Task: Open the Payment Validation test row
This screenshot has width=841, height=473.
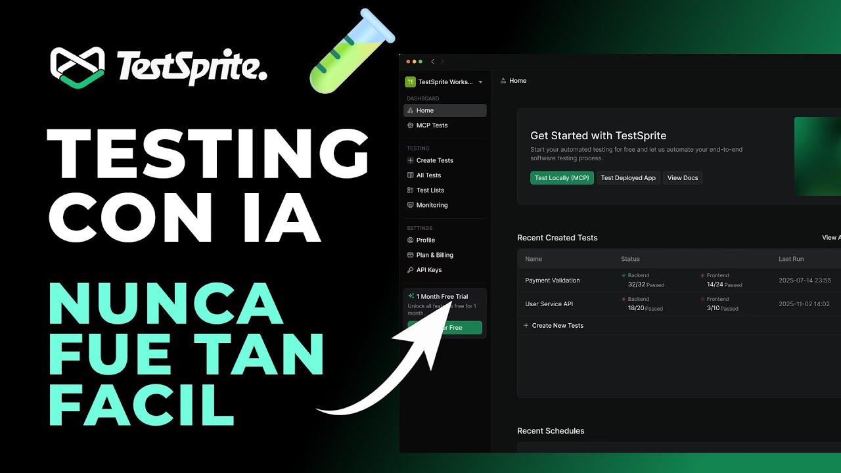Action: point(679,281)
